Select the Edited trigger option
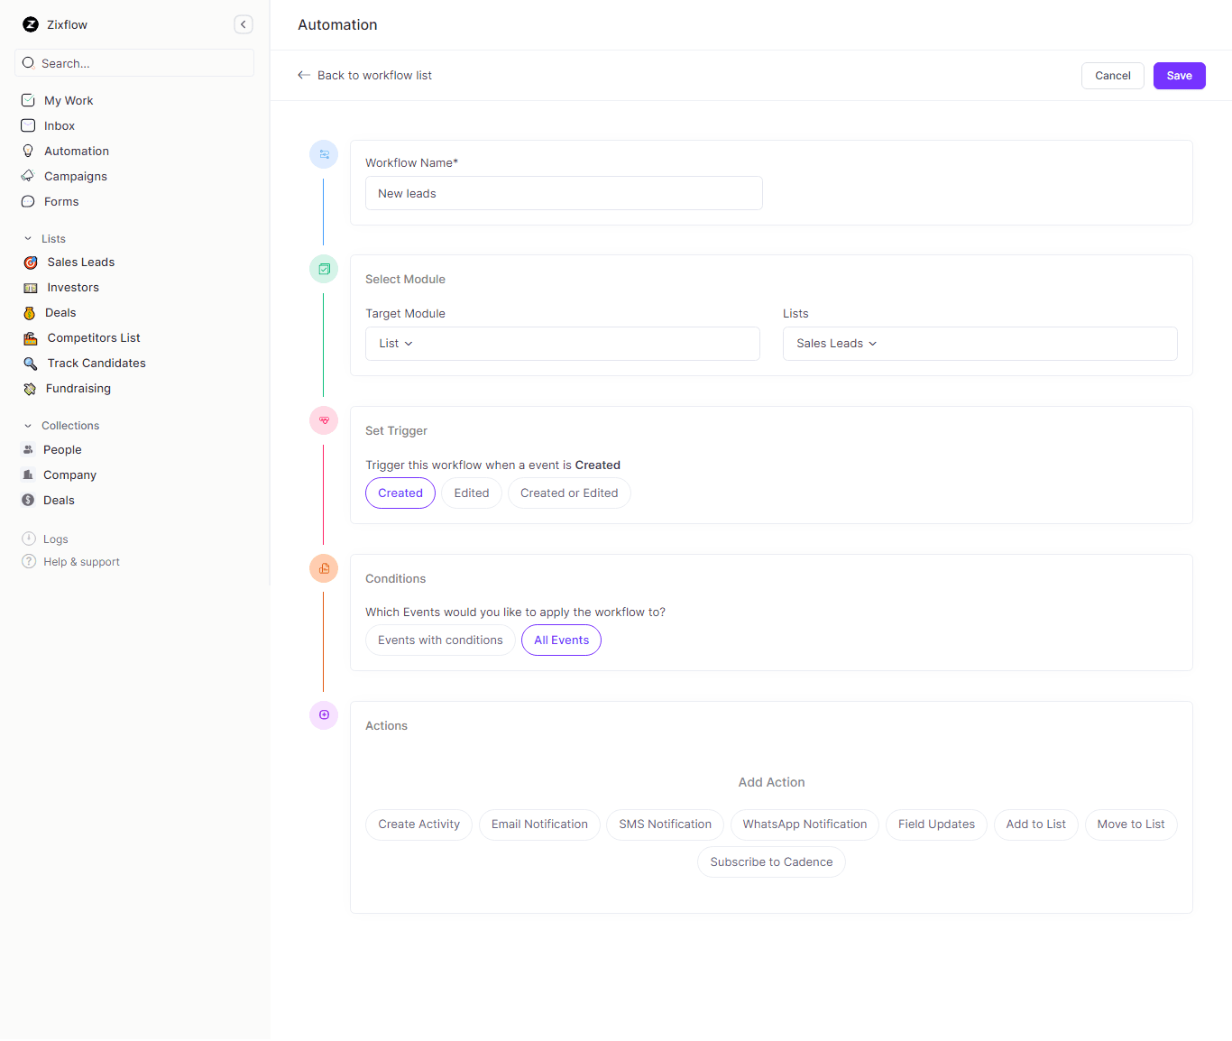This screenshot has width=1232, height=1041. [x=471, y=493]
